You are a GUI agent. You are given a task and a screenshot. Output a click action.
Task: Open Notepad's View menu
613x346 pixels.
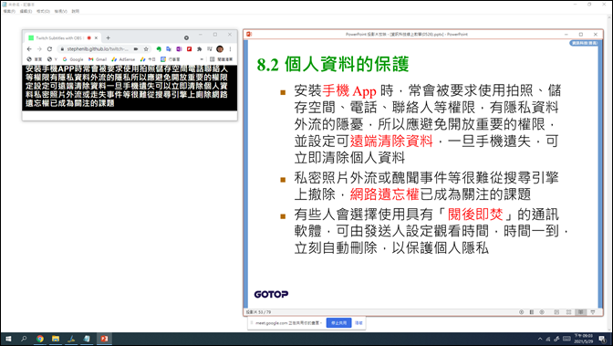(60, 11)
